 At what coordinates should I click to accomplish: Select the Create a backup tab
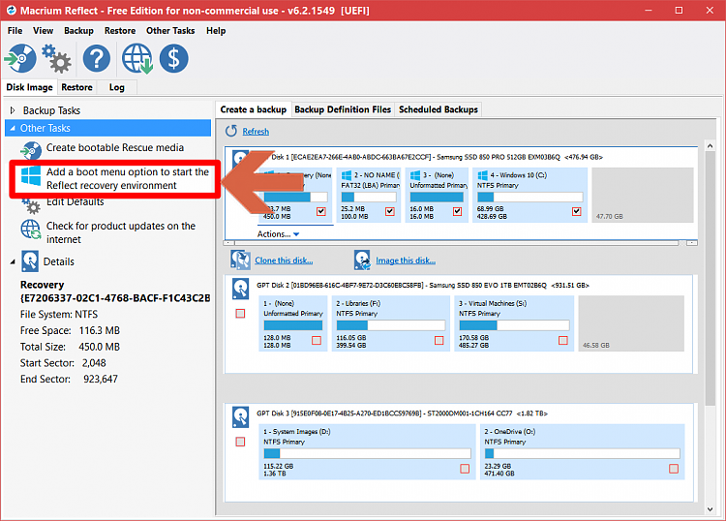tap(254, 109)
